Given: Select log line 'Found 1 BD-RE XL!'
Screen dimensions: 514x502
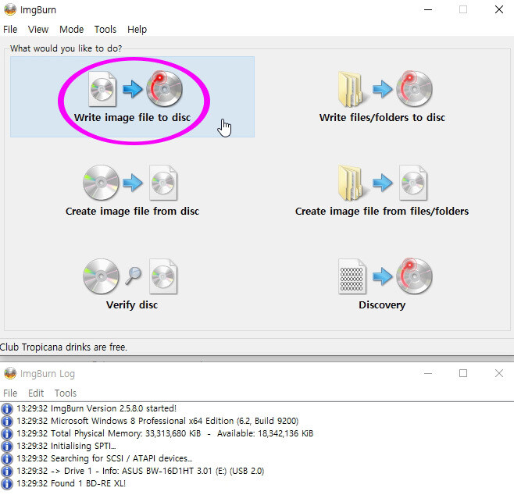Looking at the screenshot, I should 71,483.
